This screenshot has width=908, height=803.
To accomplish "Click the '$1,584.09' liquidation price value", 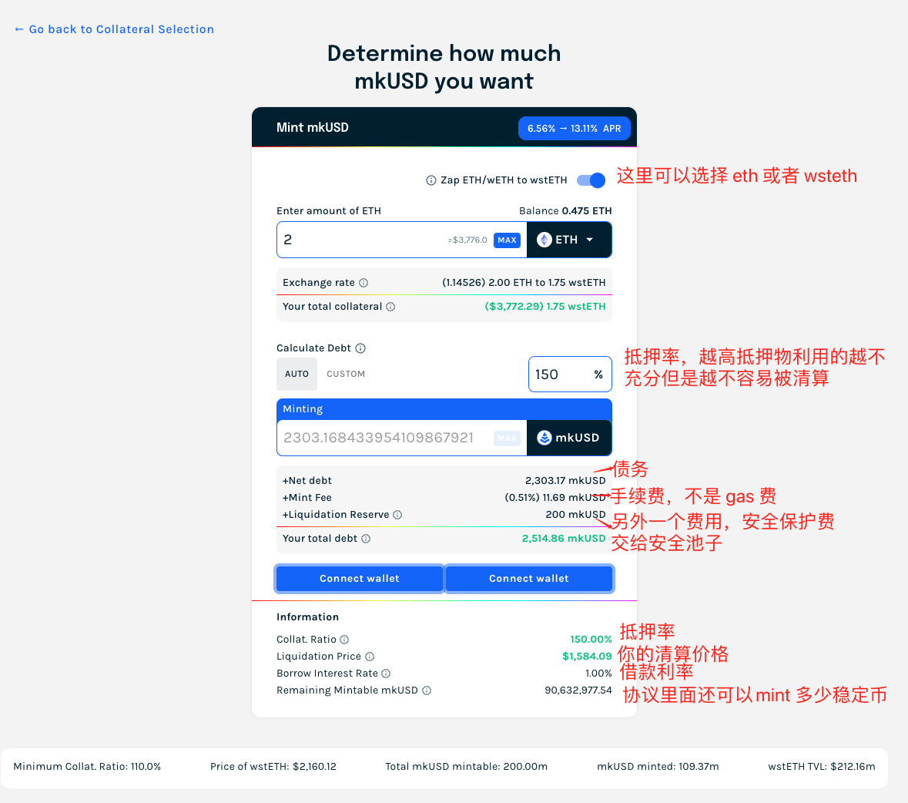I will click(587, 657).
